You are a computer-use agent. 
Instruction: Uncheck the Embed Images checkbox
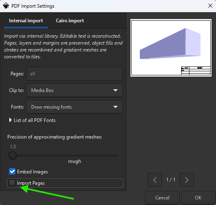(12, 171)
